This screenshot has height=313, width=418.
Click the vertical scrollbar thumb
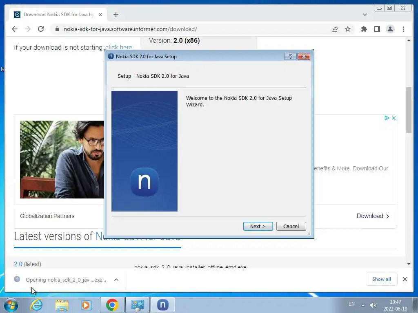point(409,110)
